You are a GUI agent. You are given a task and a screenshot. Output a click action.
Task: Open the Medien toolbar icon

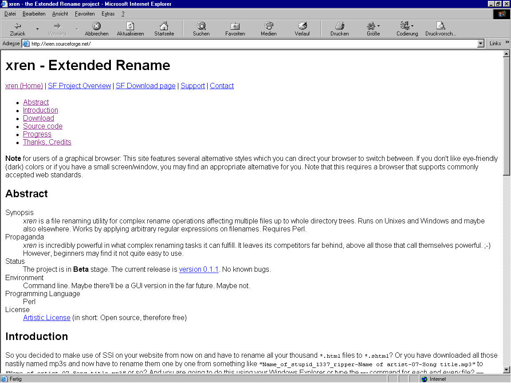point(268,26)
